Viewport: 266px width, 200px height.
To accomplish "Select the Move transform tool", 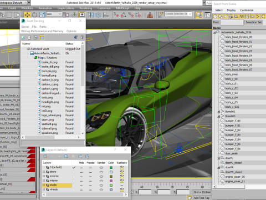I will 27,14.
